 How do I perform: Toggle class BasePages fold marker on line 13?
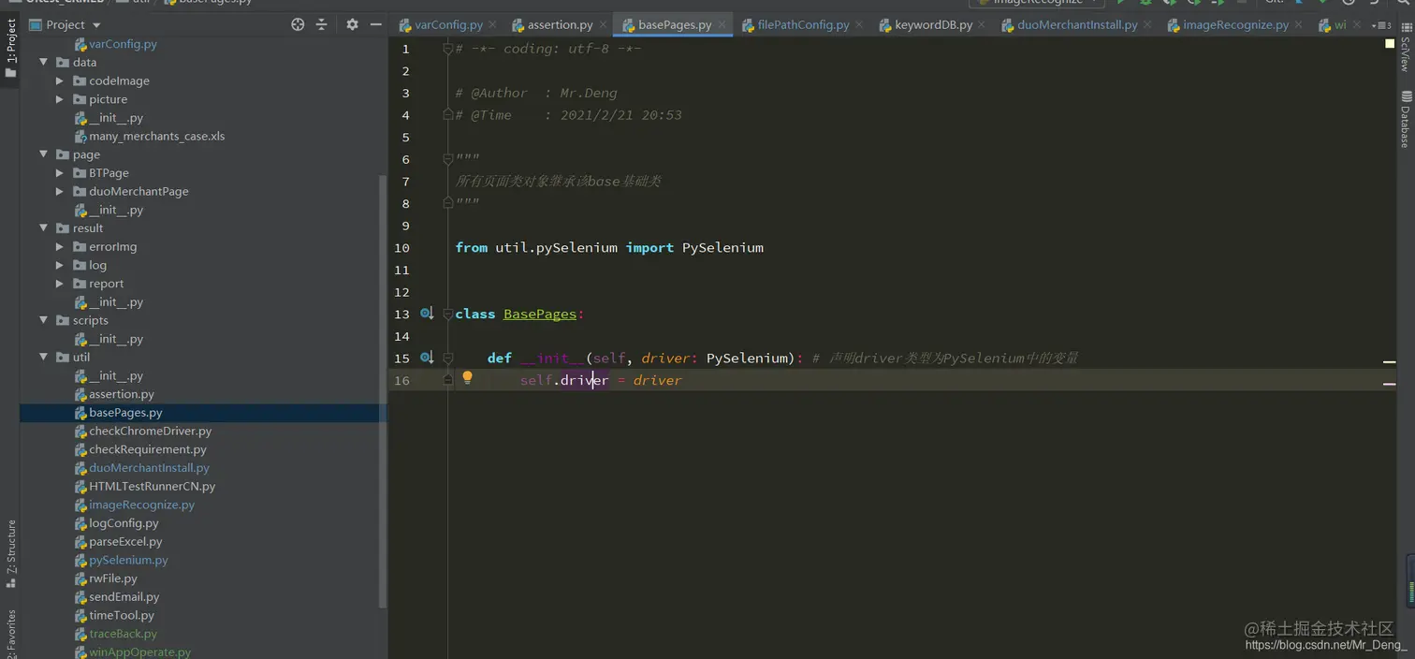click(448, 314)
